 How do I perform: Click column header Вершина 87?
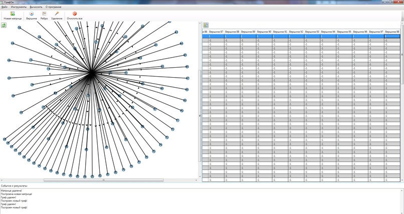tap(216, 32)
